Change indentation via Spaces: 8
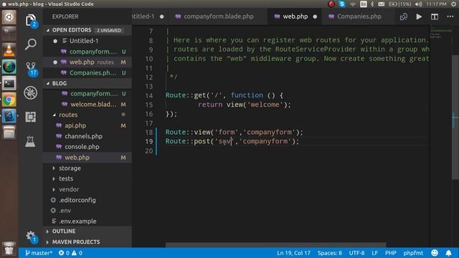The image size is (459, 258). 330,253
